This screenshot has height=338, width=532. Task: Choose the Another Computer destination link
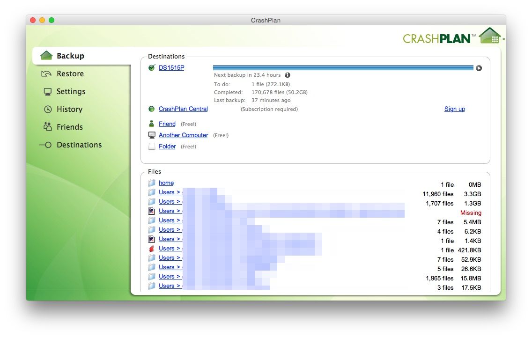183,135
